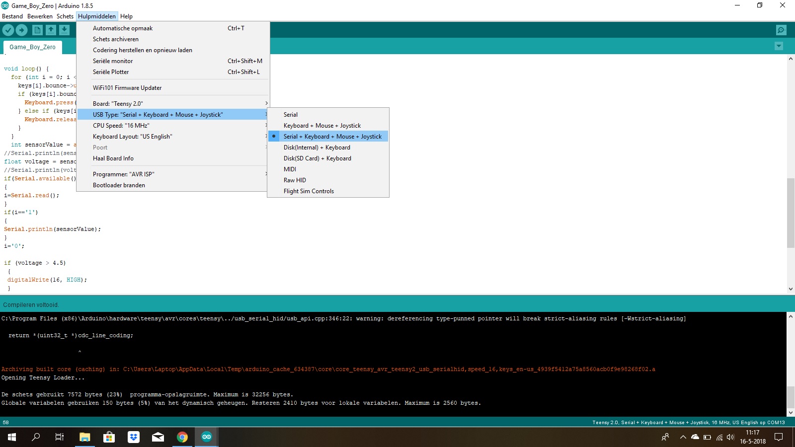Open Task View on the taskbar

tap(60, 437)
